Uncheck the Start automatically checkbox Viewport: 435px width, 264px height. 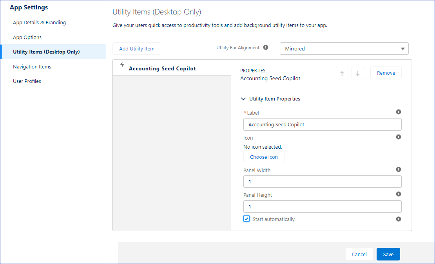pos(246,219)
